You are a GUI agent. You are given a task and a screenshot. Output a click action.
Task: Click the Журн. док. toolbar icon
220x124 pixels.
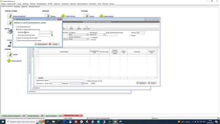pyautogui.click(x=87, y=28)
